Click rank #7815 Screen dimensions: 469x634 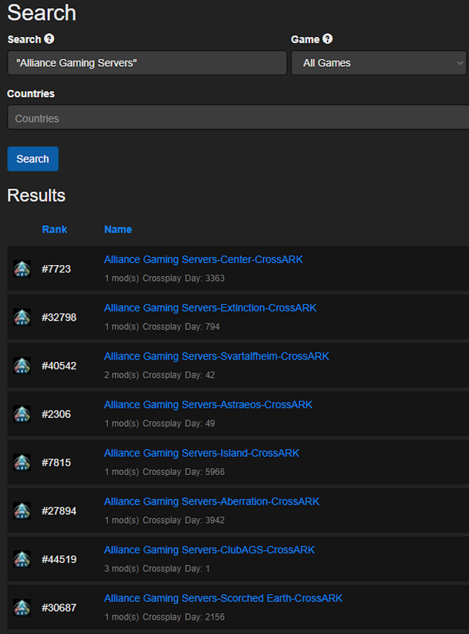pyautogui.click(x=56, y=463)
